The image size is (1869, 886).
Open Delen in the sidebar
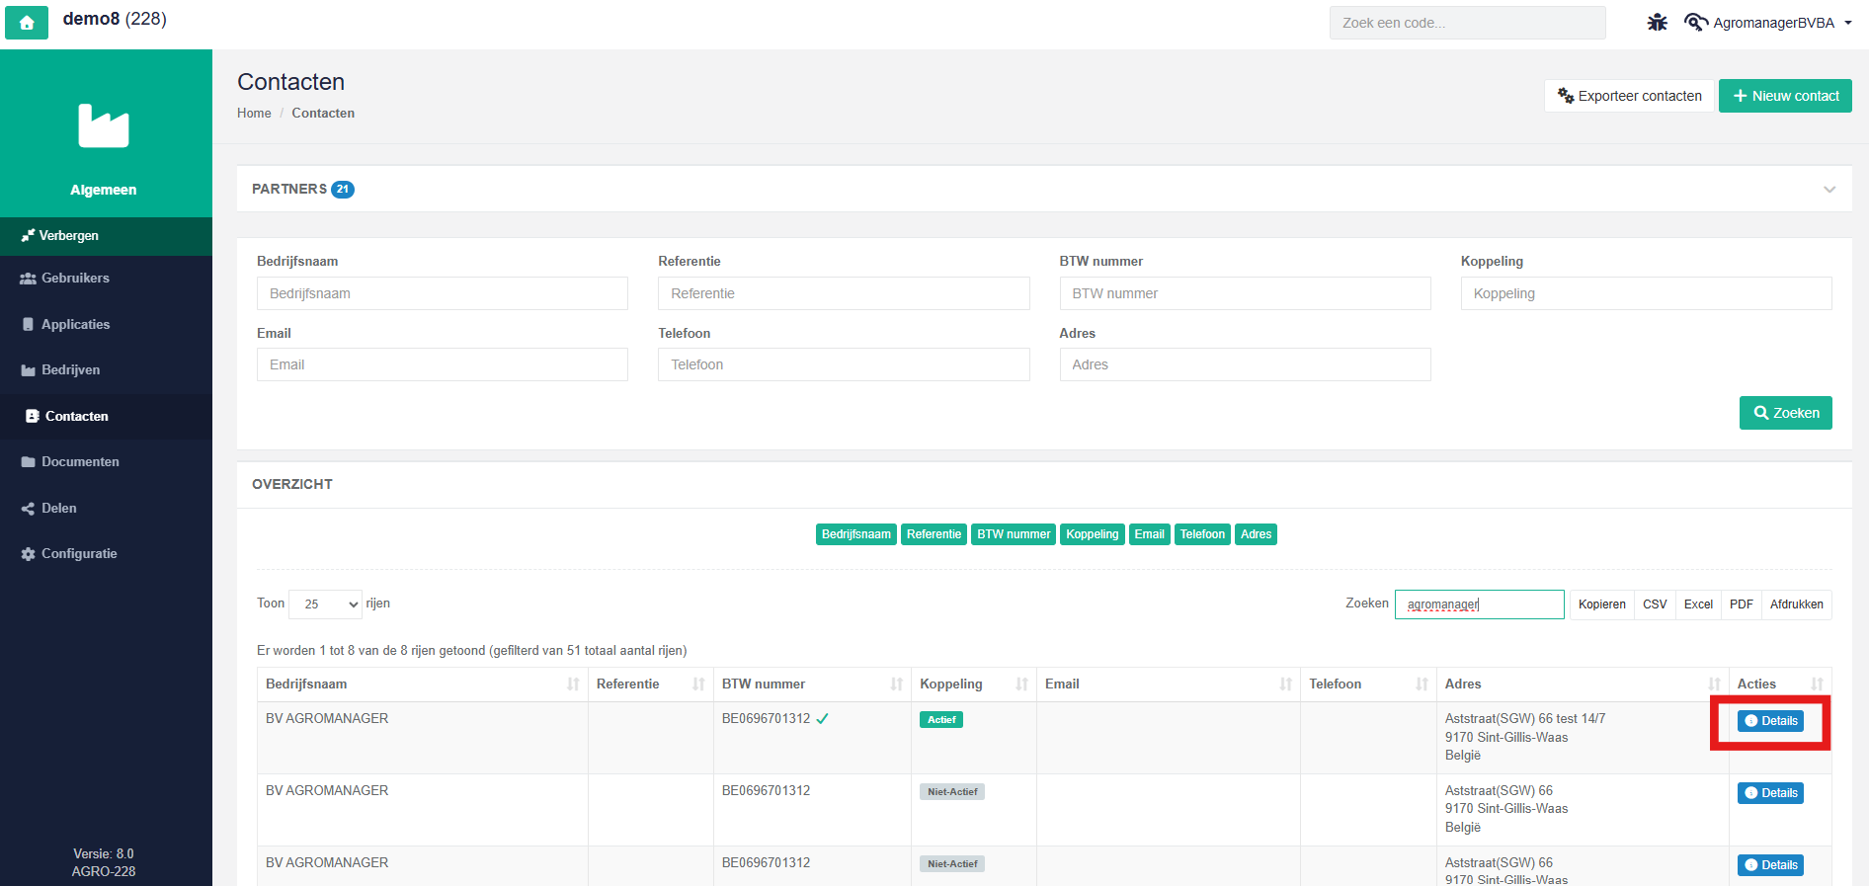pos(106,508)
